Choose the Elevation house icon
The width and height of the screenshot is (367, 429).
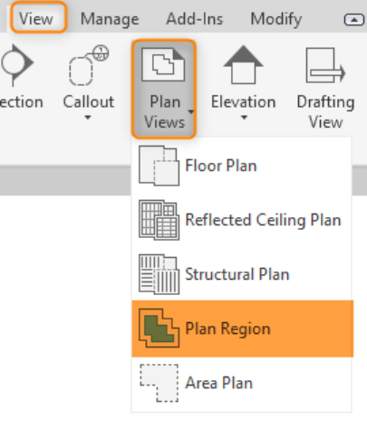click(243, 64)
